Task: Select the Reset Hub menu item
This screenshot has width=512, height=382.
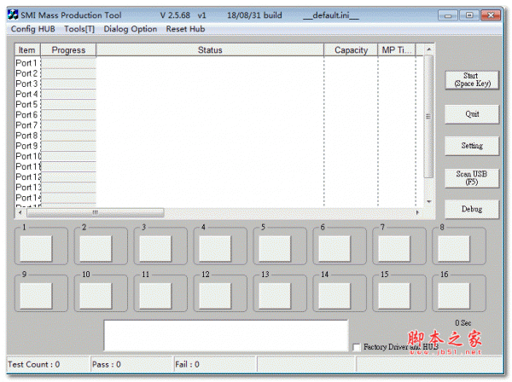Action: (x=185, y=29)
